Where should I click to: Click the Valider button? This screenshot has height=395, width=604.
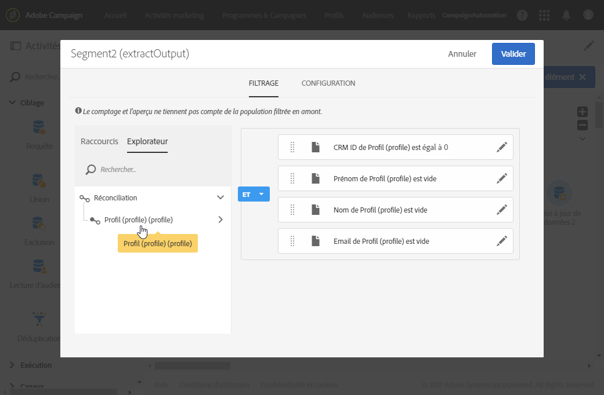tap(513, 54)
